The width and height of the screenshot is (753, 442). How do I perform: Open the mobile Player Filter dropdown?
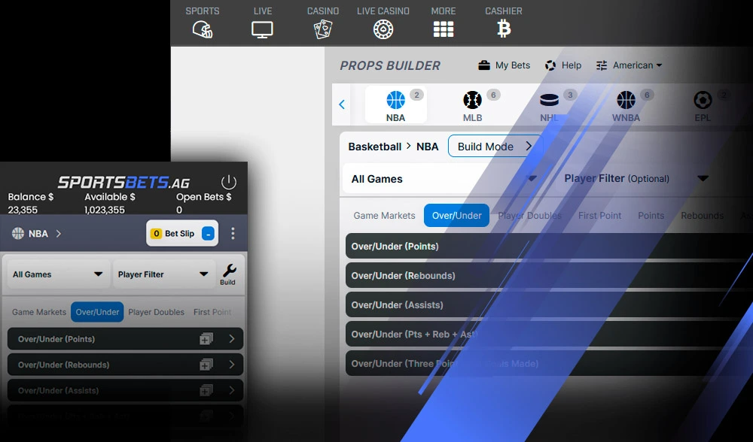pyautogui.click(x=163, y=274)
